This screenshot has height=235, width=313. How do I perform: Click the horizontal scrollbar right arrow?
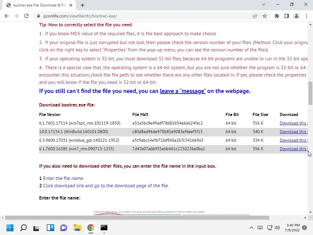click(x=305, y=218)
